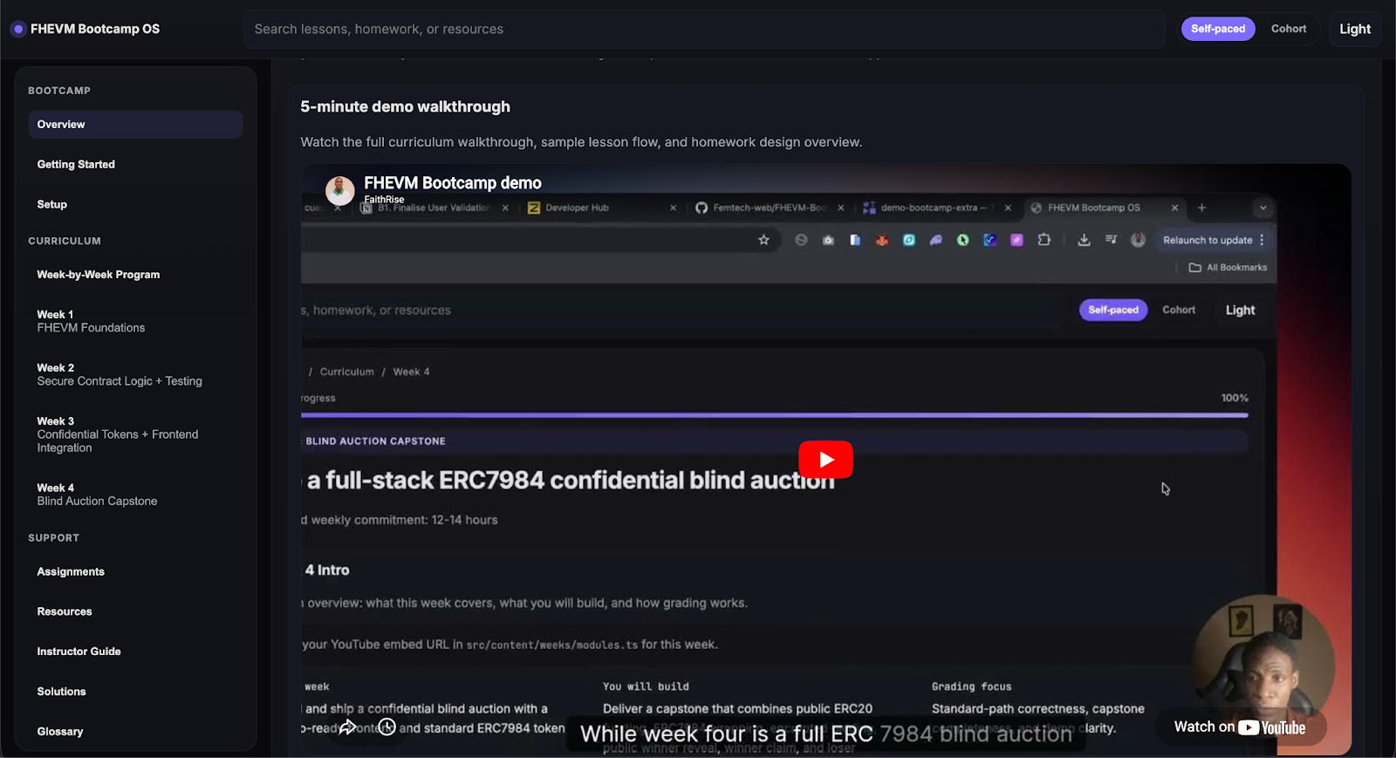This screenshot has height=758, width=1396.
Task: Click the FaithRise channel name on the video
Action: click(384, 200)
